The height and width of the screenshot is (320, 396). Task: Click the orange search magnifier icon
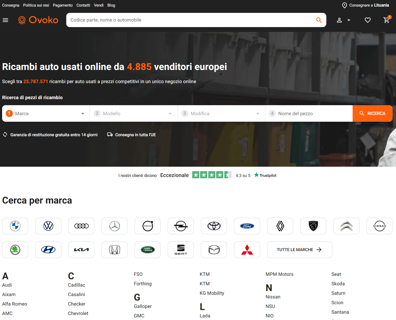tap(319, 20)
